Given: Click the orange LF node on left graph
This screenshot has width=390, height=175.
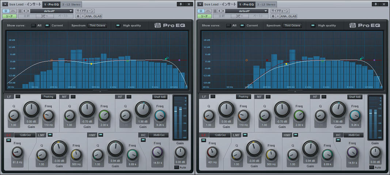Looking at the screenshot, I should (x=52, y=60).
